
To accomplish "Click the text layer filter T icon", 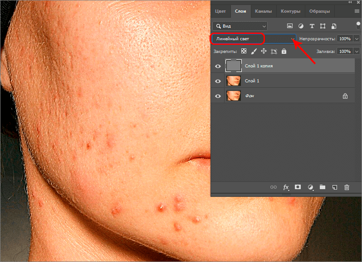I will [x=312, y=26].
